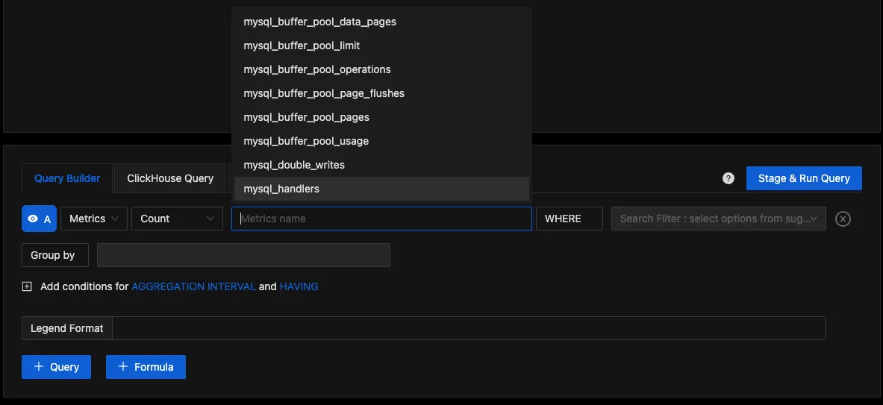Click the WHERE label box
The width and height of the screenshot is (883, 405).
tap(570, 219)
